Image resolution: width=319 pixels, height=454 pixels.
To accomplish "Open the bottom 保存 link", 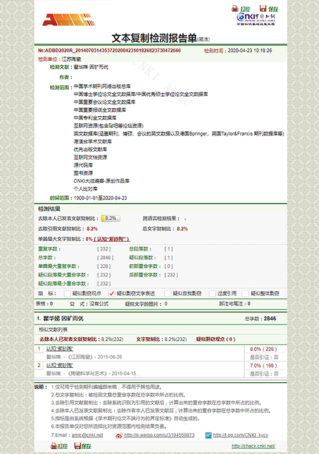I will coord(86,446).
